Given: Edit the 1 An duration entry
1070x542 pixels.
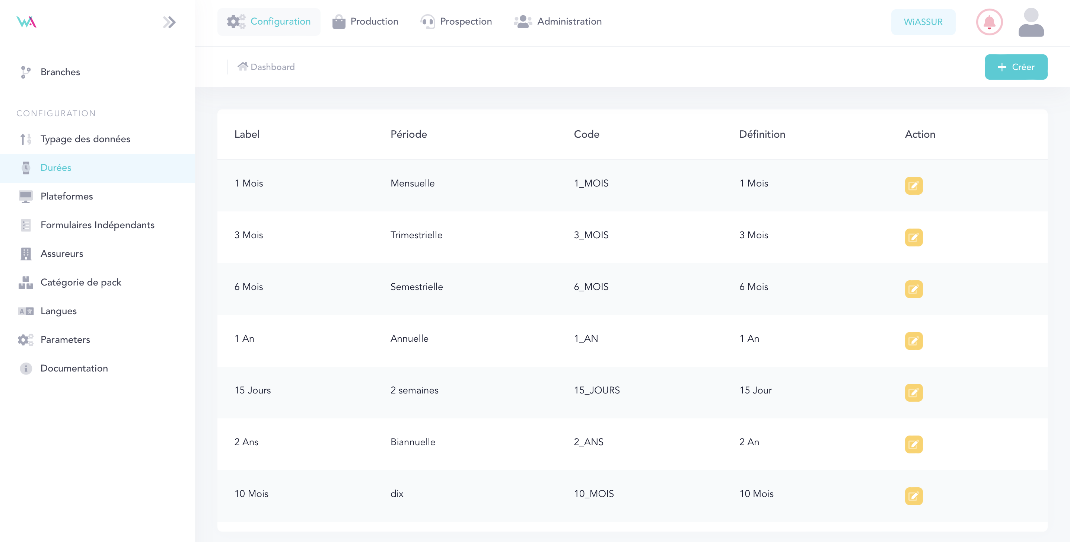Looking at the screenshot, I should point(913,341).
